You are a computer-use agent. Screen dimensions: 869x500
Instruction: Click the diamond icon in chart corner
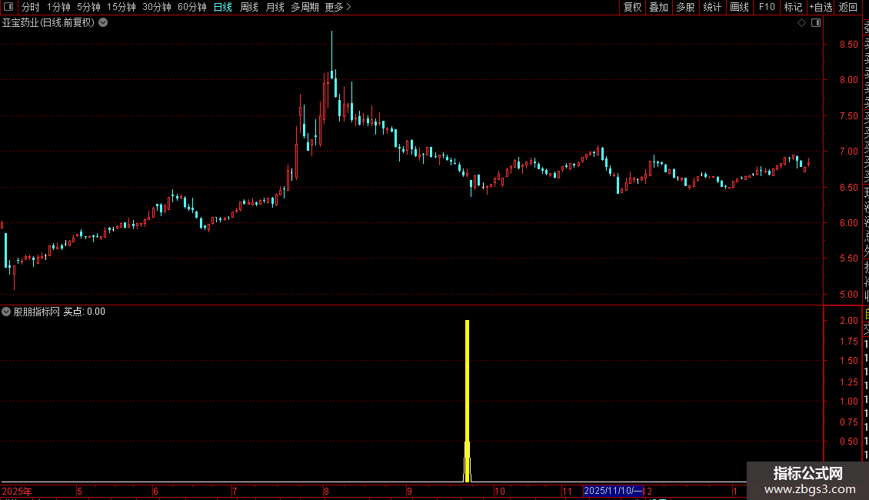(x=801, y=23)
